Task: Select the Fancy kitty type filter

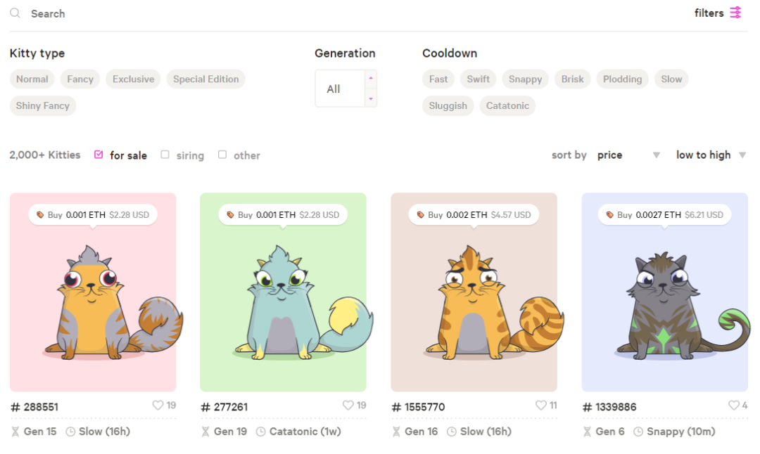Action: (80, 79)
